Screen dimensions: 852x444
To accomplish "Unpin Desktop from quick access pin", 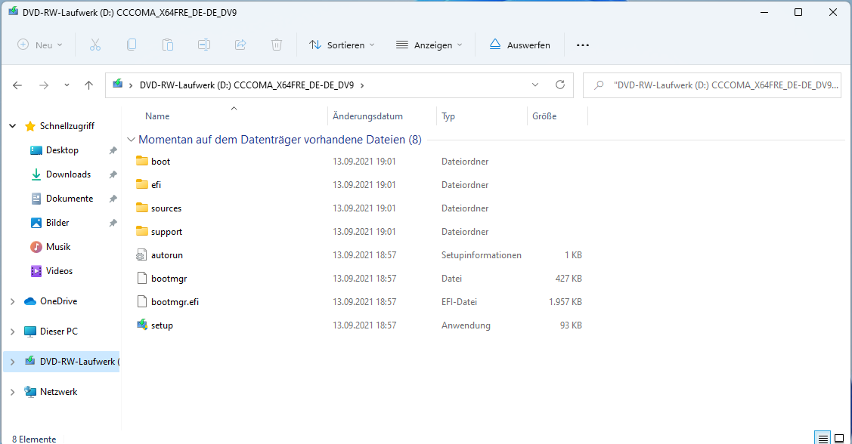I will [113, 150].
